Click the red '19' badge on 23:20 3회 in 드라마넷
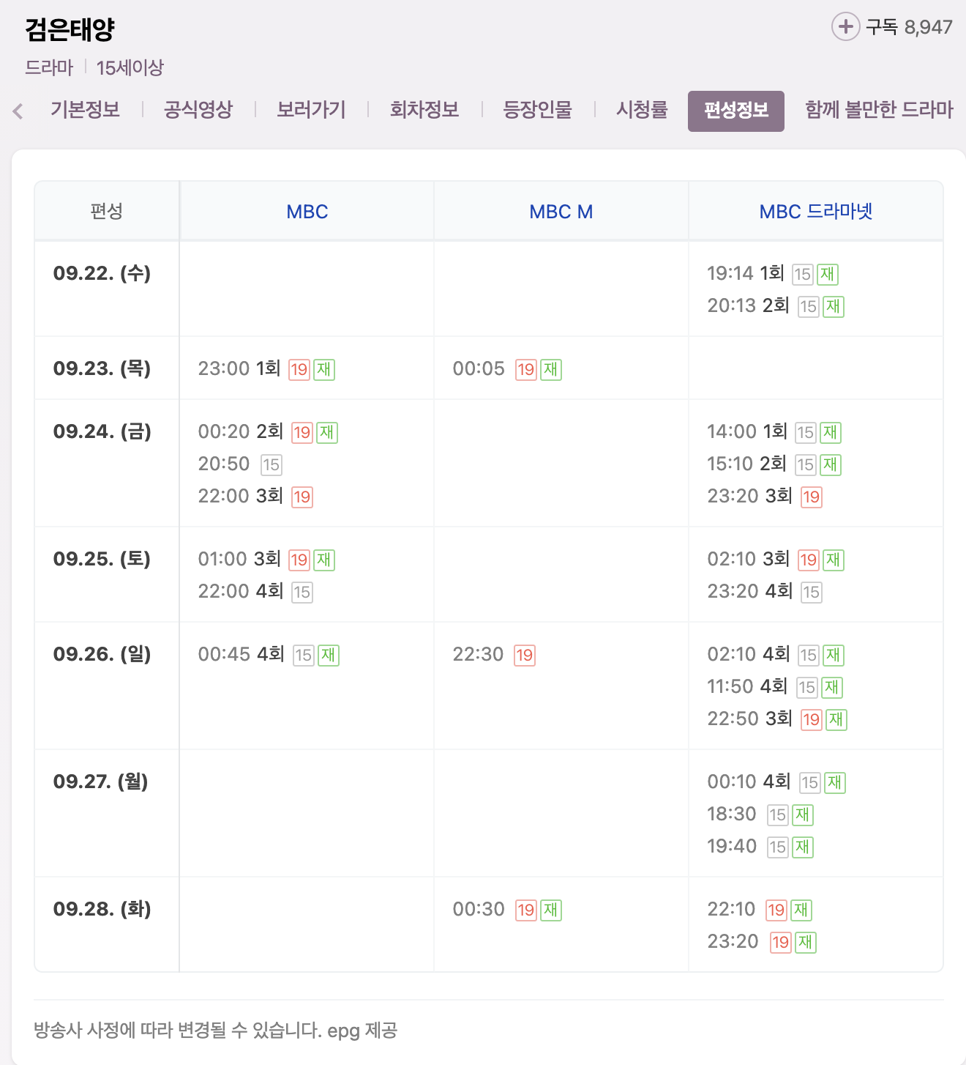The width and height of the screenshot is (966, 1065). (x=811, y=497)
